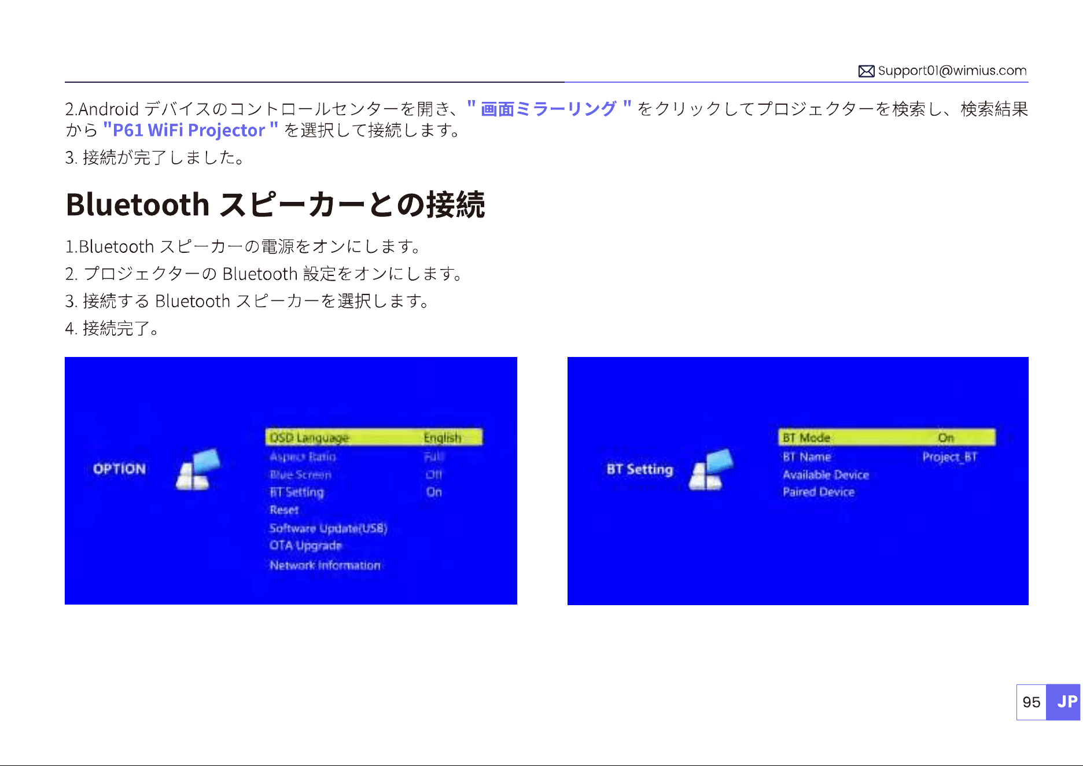Choose OTA Upgrade menu entry
Image resolution: width=1083 pixels, height=766 pixels.
305,546
